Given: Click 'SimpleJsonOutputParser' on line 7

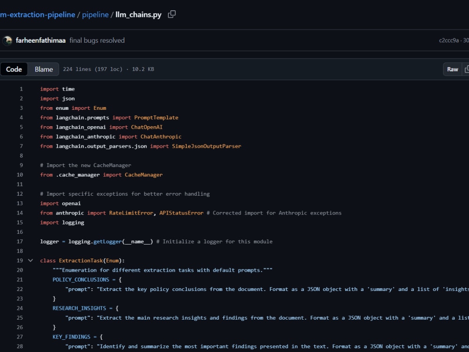Looking at the screenshot, I should click(x=206, y=146).
